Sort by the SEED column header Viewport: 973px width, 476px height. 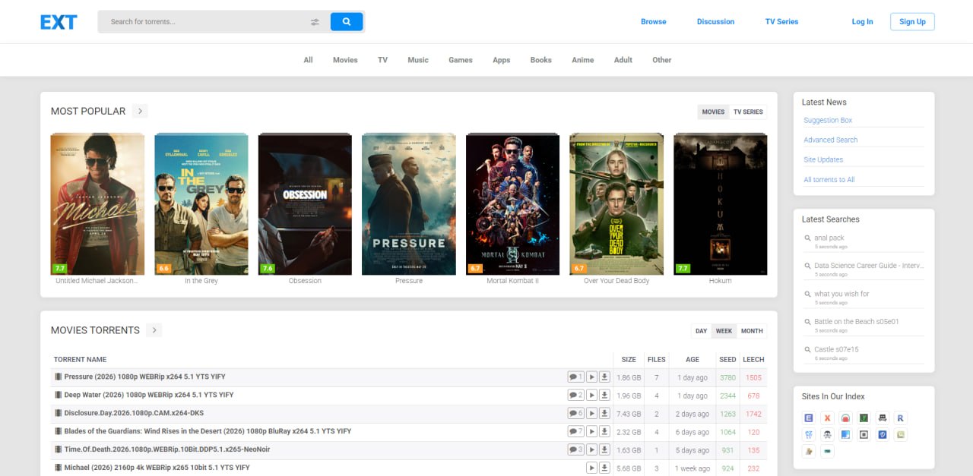click(727, 360)
